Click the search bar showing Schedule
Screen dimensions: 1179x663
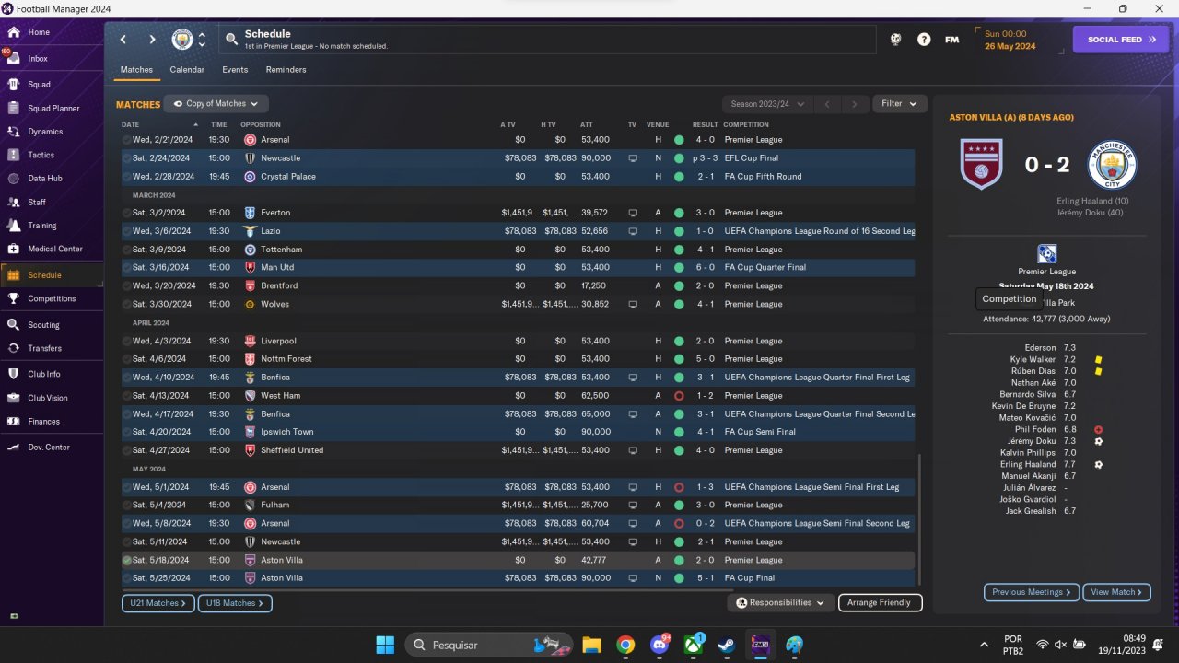tap(547, 40)
